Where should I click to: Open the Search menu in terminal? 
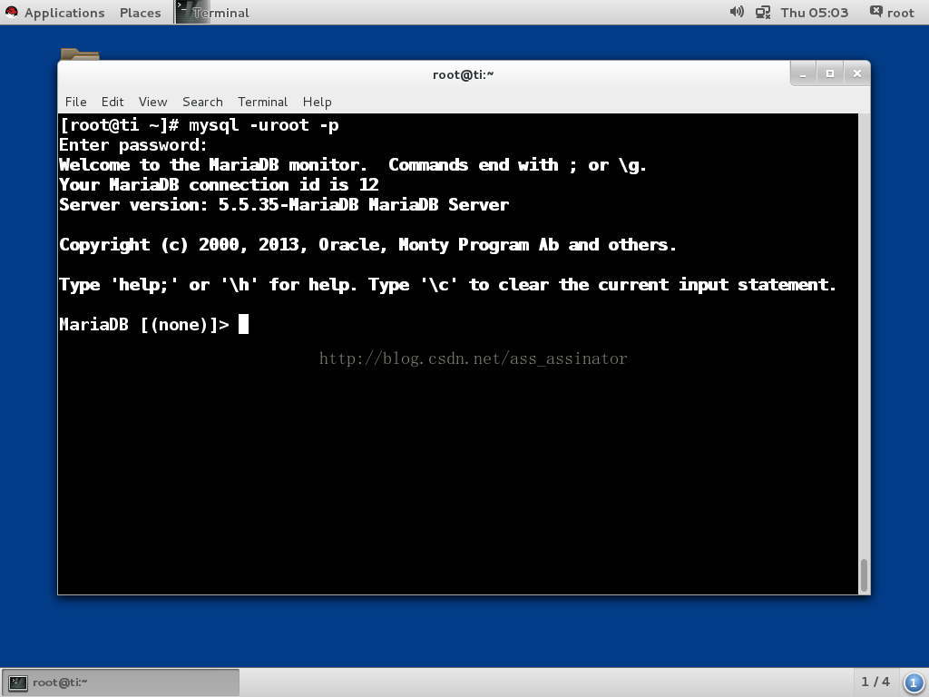click(x=202, y=102)
